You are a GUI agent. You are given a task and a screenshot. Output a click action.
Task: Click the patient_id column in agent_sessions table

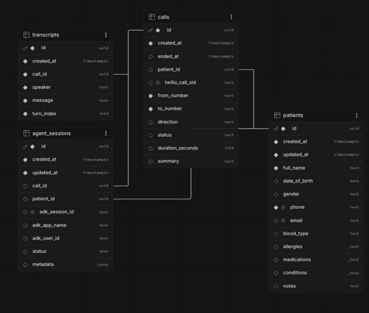pos(66,199)
